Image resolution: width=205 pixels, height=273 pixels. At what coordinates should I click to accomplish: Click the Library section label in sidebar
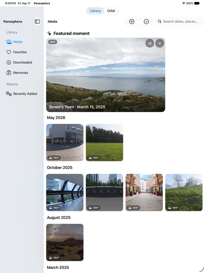tap(12, 32)
